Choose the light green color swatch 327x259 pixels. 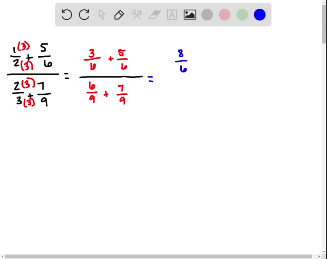coord(242,15)
